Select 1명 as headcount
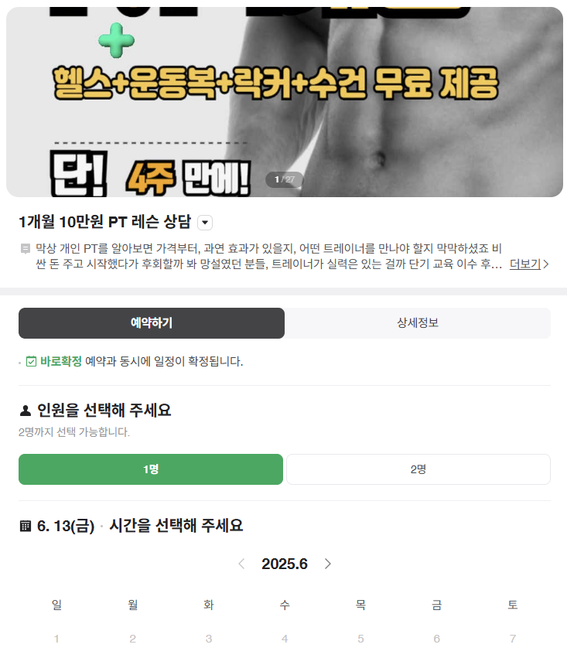The image size is (567, 658). 151,469
